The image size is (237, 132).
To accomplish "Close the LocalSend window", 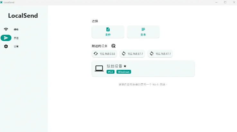I will [234, 2].
